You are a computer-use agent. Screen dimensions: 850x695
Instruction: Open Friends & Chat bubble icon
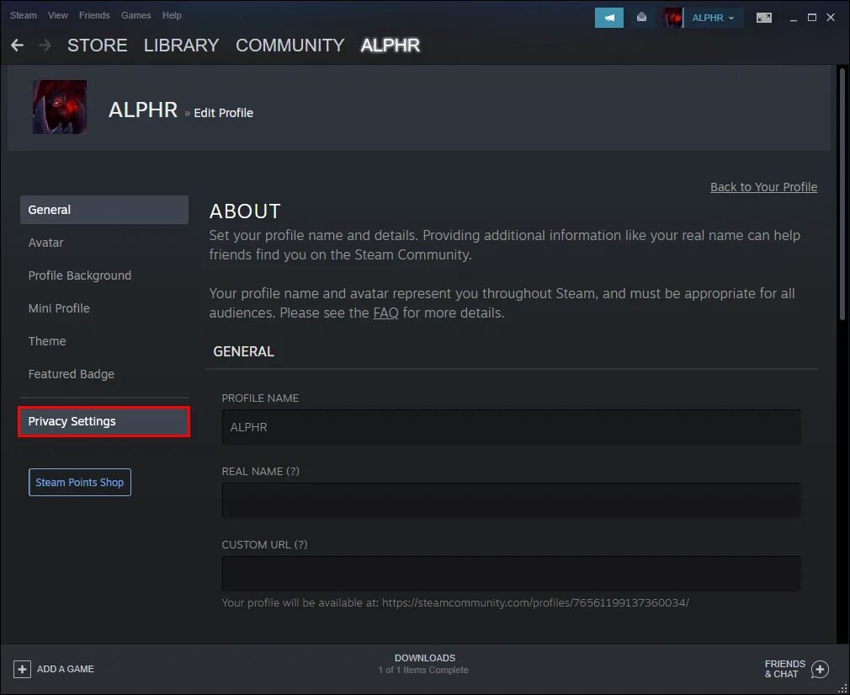click(x=820, y=669)
